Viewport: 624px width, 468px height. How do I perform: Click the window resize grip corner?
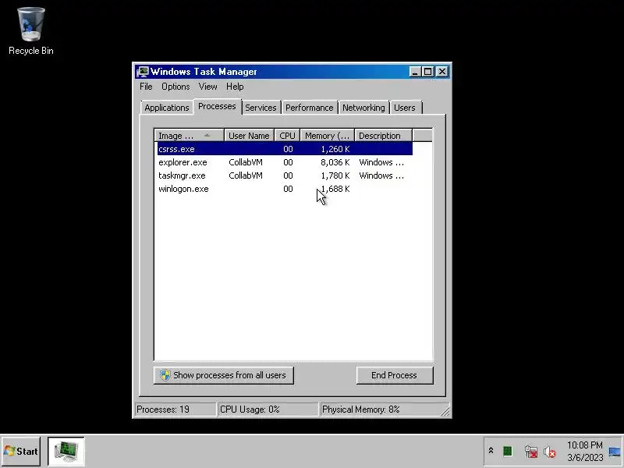click(x=445, y=412)
